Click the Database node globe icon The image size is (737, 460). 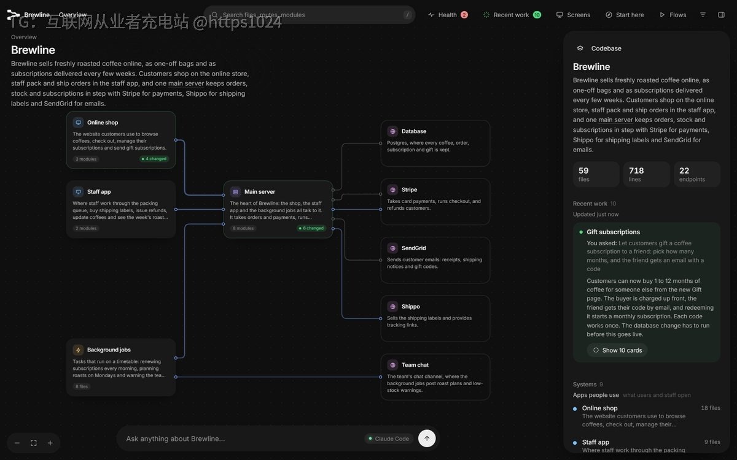coord(392,131)
